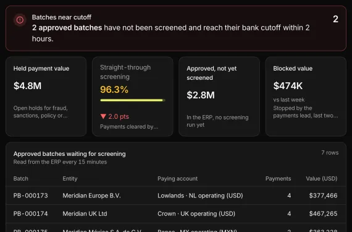Screen dimensions: 352x232
Task: Sort by Payments column header
Action: tap(278, 179)
